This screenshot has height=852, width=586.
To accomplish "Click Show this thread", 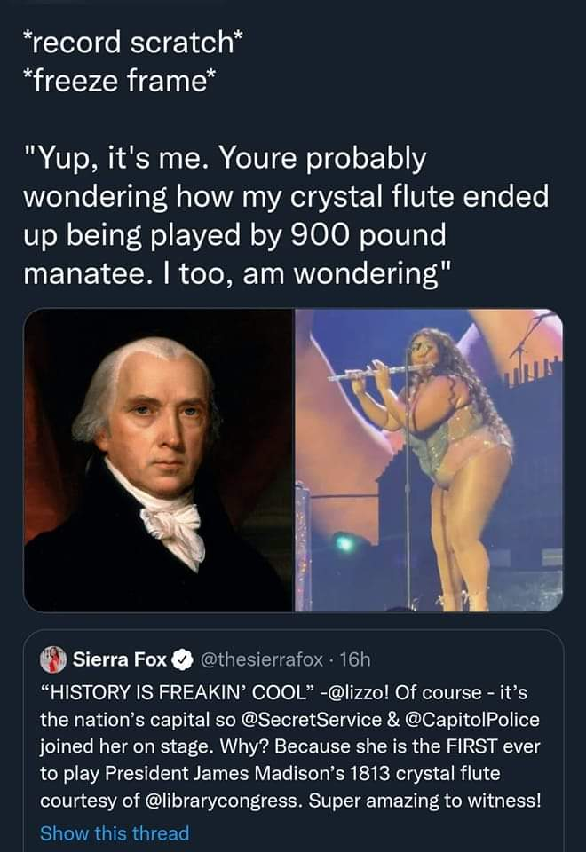I will (x=115, y=833).
